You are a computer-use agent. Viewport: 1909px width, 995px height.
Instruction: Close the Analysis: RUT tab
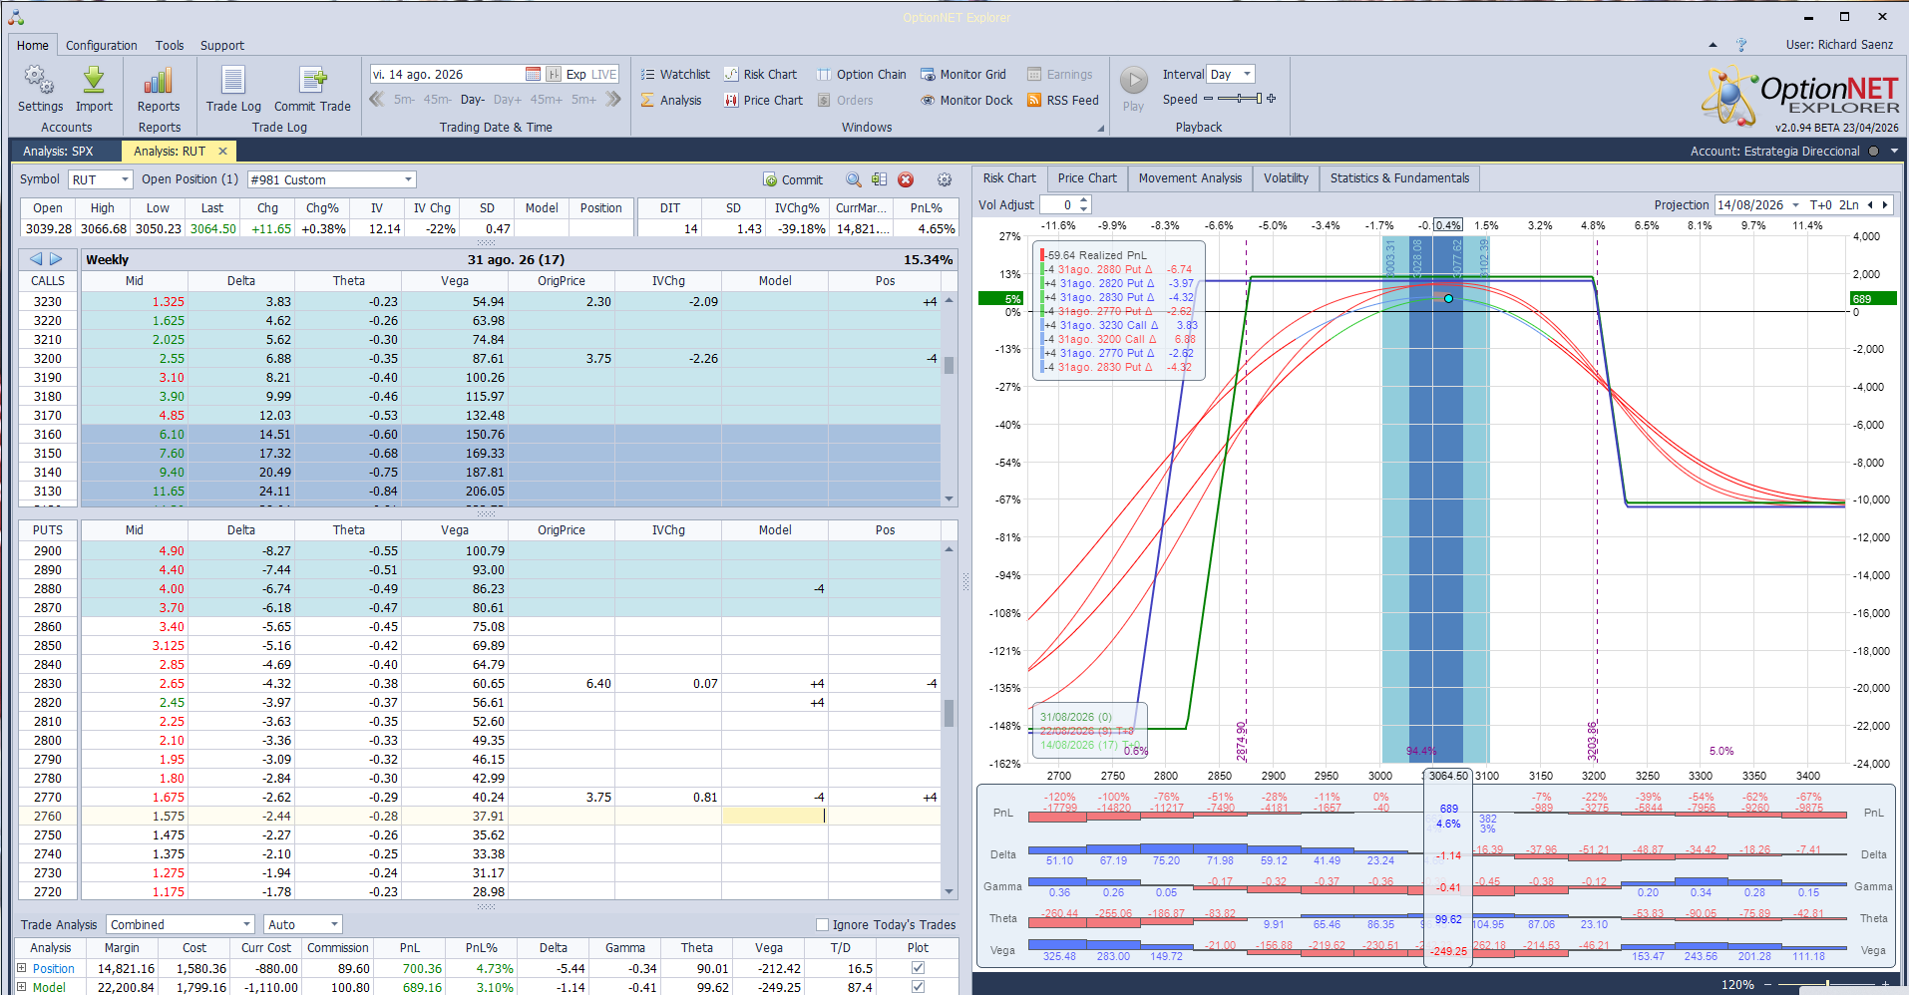[x=222, y=151]
